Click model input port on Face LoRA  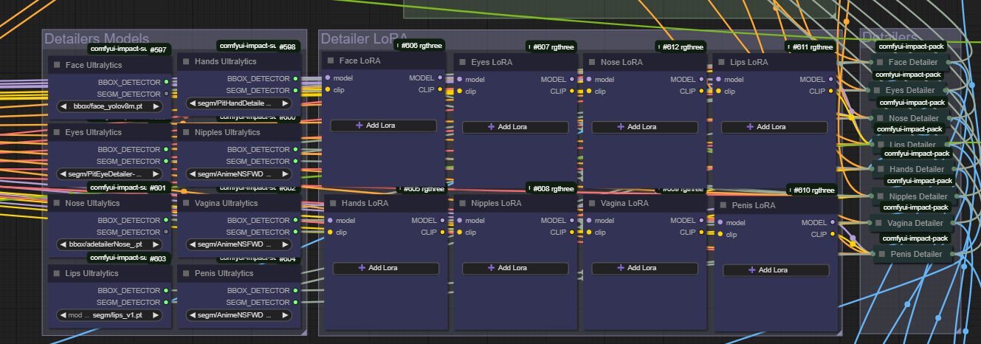pyautogui.click(x=328, y=78)
